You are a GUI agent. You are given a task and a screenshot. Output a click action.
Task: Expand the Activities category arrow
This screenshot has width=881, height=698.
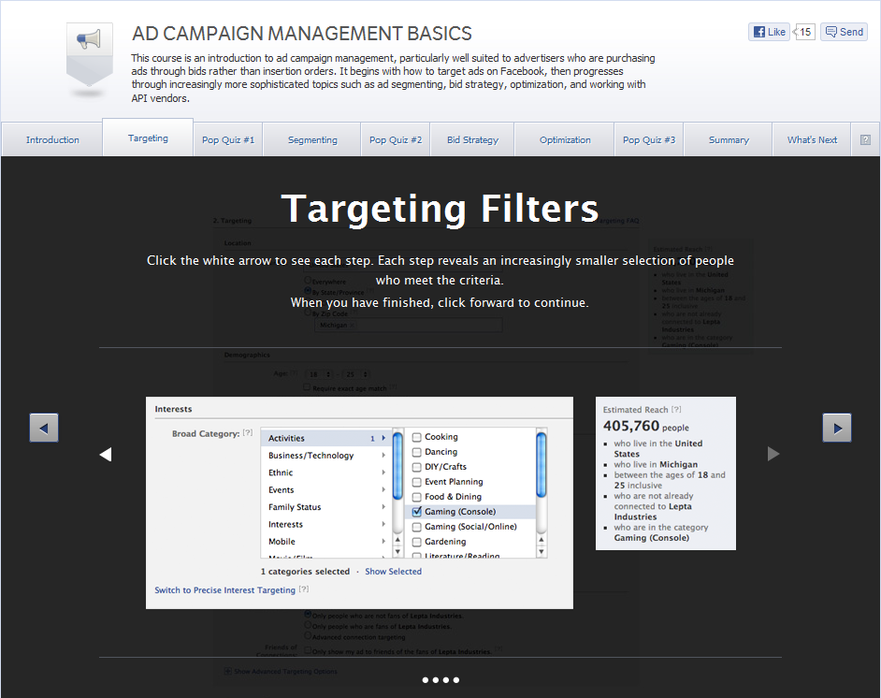tap(383, 438)
